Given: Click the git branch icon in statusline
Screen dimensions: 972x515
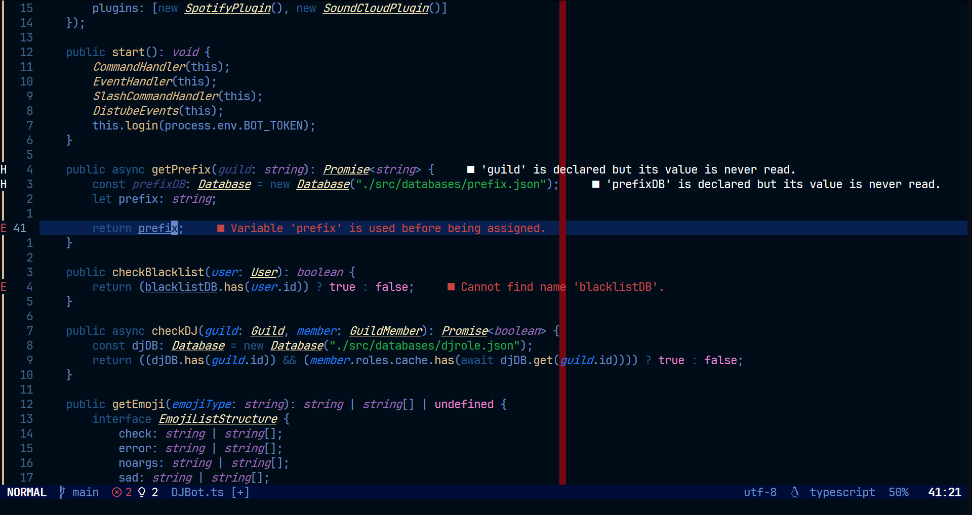Looking at the screenshot, I should (62, 492).
